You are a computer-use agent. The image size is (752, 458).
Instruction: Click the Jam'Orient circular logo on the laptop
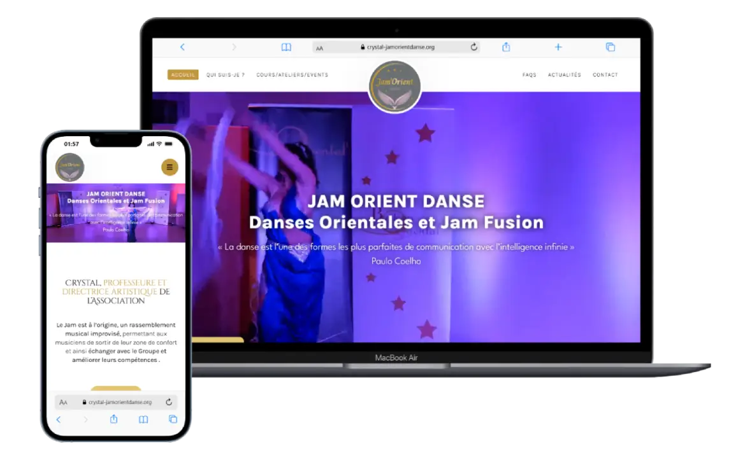pos(394,87)
